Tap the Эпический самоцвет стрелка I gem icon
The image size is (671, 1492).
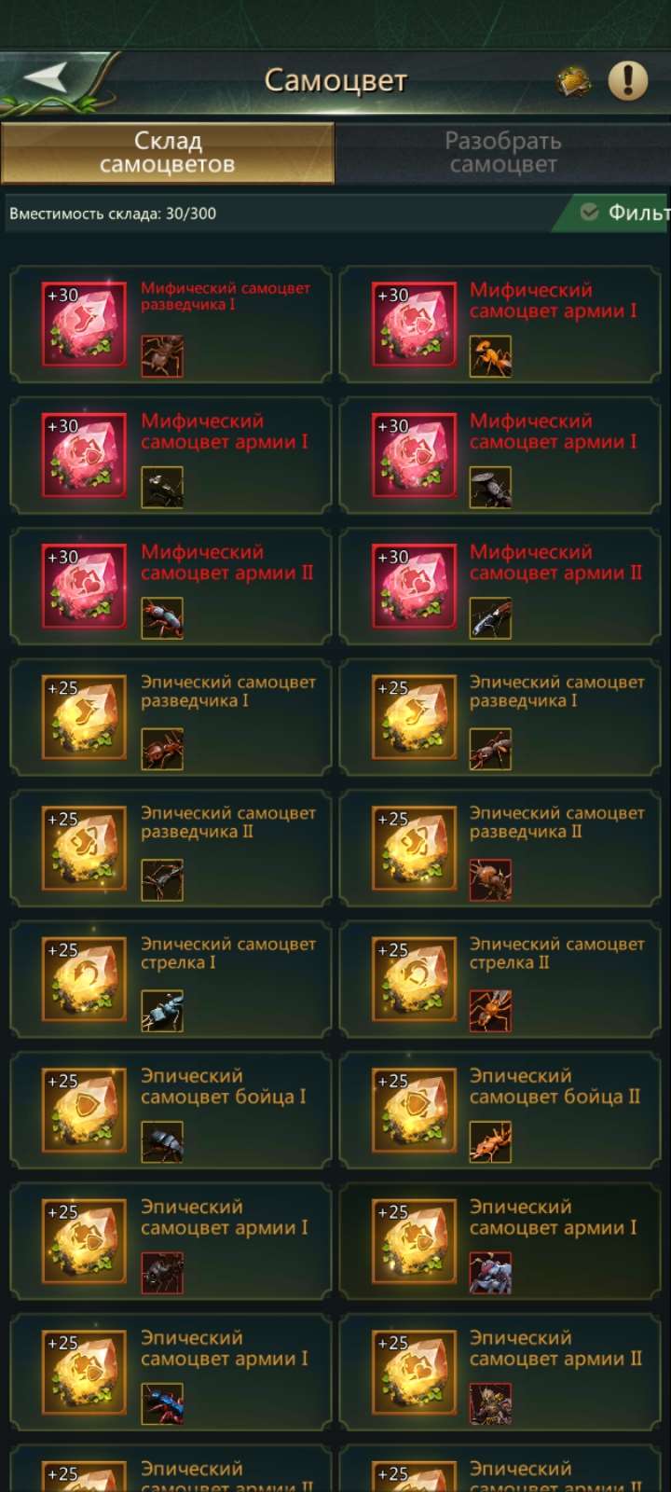(x=84, y=977)
